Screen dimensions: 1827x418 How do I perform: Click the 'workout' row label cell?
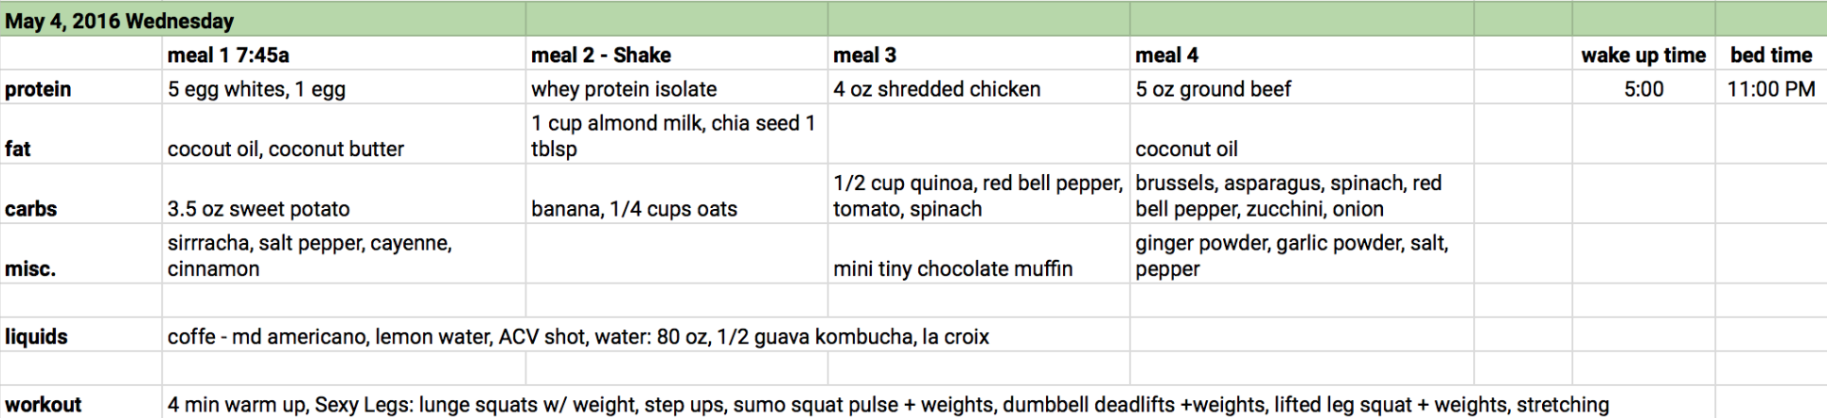tap(81, 403)
